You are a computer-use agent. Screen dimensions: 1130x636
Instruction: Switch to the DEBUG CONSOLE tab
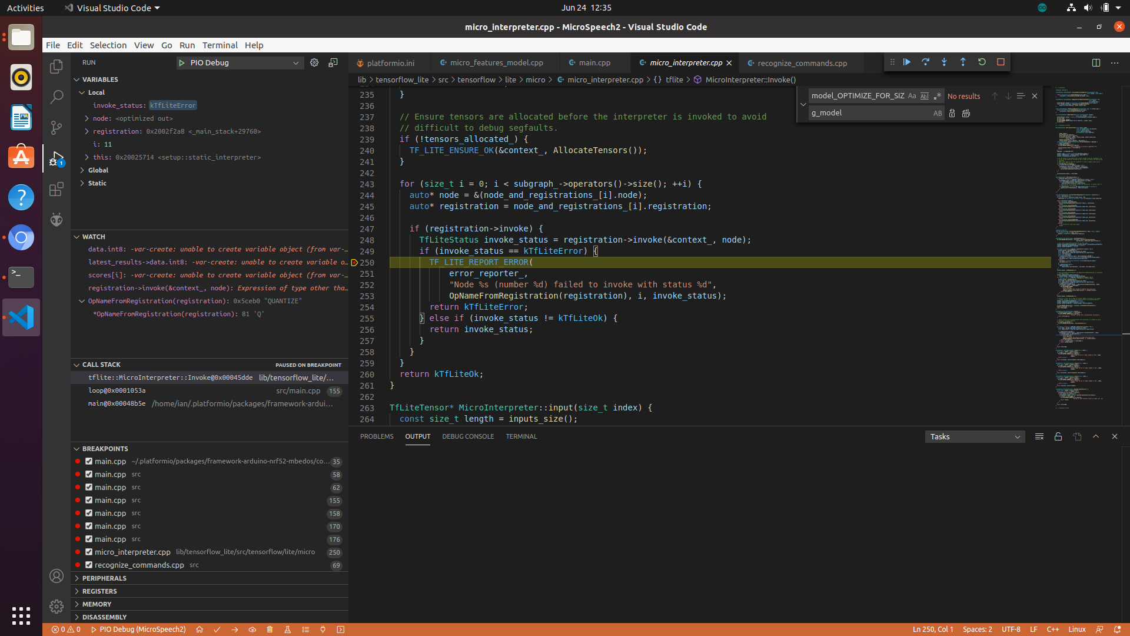468,436
